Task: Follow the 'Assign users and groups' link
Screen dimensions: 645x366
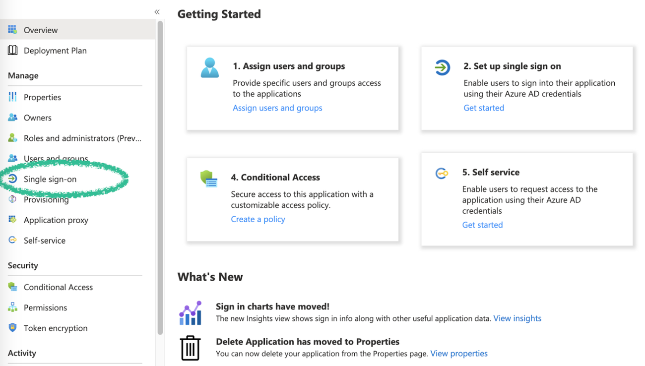Action: tap(277, 108)
